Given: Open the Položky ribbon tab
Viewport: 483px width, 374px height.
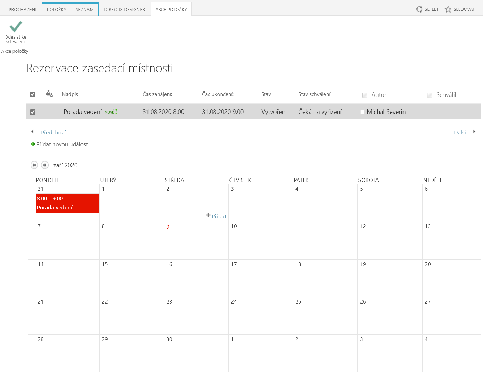Looking at the screenshot, I should 57,9.
